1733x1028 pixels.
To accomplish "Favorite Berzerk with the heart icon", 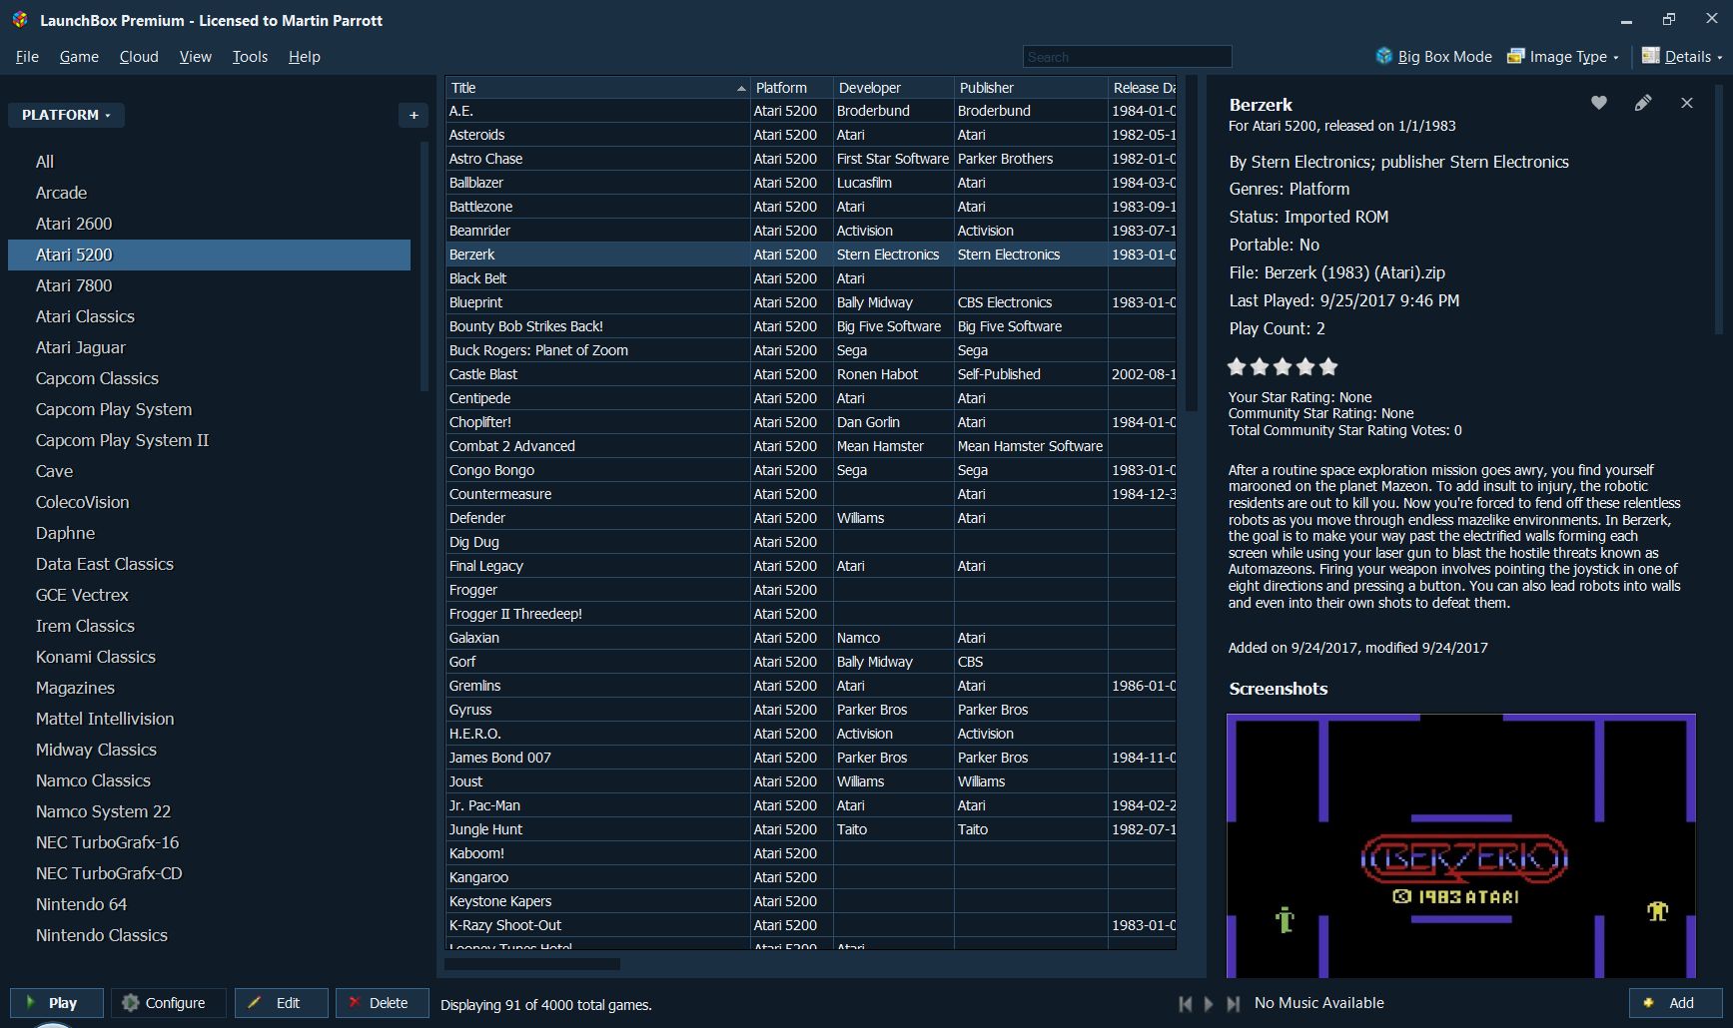I will [1599, 103].
